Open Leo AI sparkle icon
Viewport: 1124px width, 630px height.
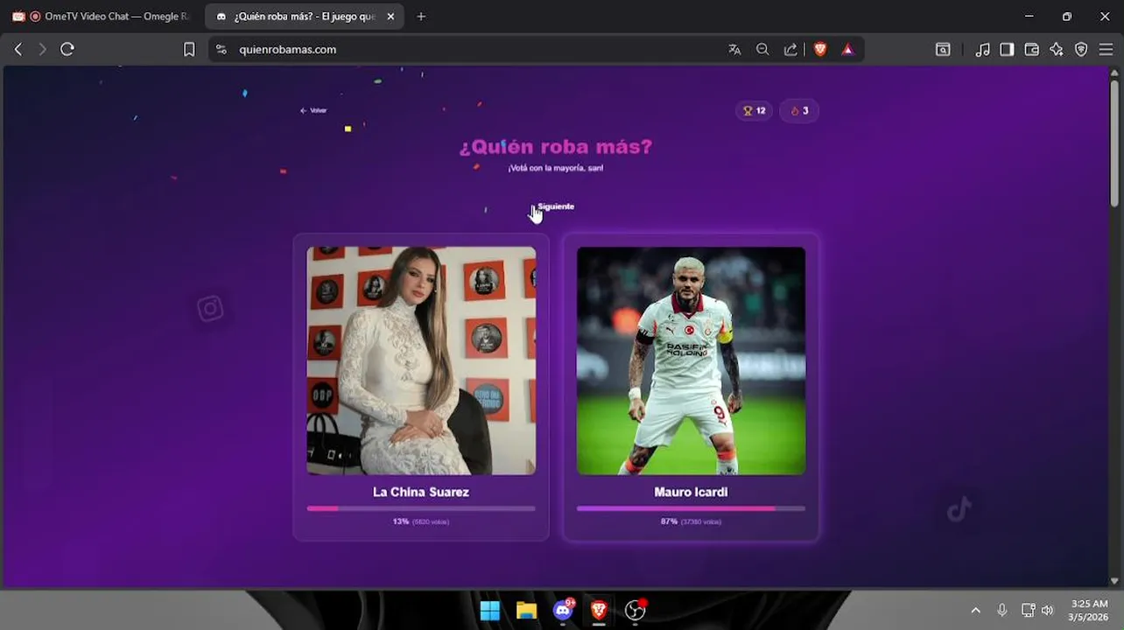coord(1057,50)
